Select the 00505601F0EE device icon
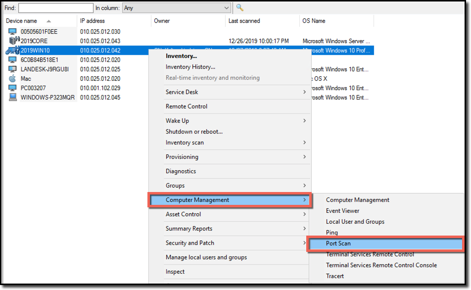This screenshot has height=290, width=471. 13,32
